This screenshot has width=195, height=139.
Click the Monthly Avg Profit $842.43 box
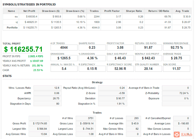(x=148, y=58)
